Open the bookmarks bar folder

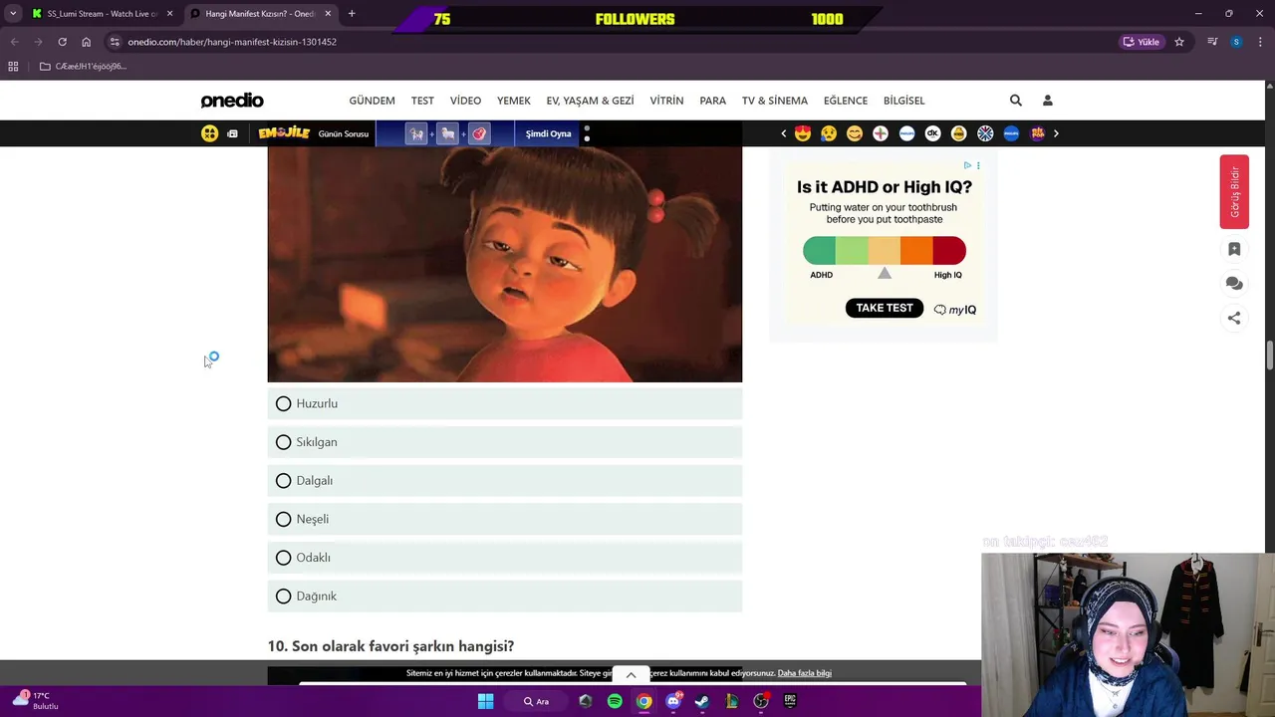[83, 67]
